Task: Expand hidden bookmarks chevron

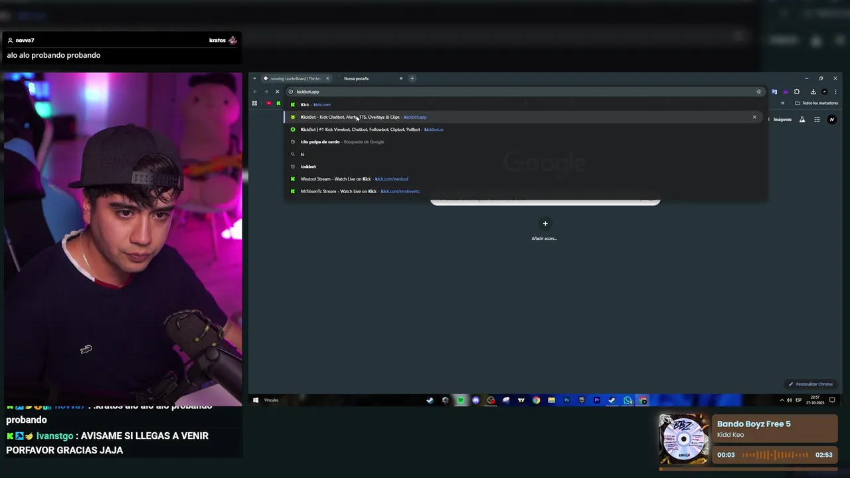Action: click(782, 103)
